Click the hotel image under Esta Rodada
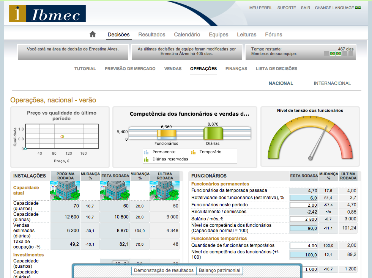372x278 pixels. click(115, 190)
